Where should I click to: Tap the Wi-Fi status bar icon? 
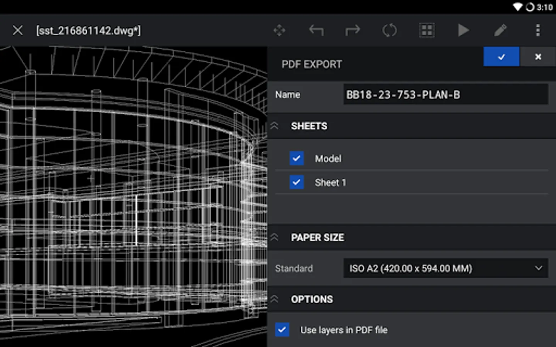pos(517,7)
